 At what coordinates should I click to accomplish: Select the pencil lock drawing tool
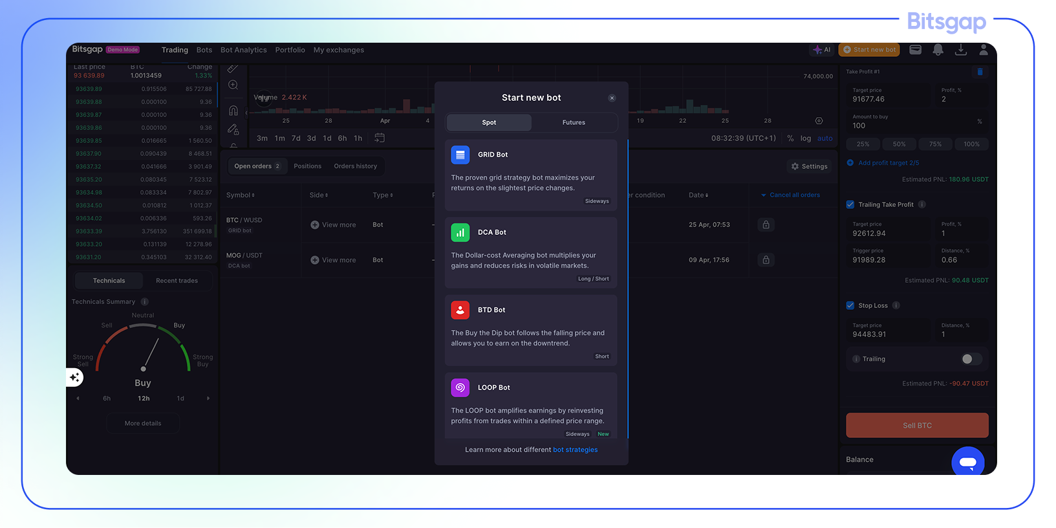233,129
